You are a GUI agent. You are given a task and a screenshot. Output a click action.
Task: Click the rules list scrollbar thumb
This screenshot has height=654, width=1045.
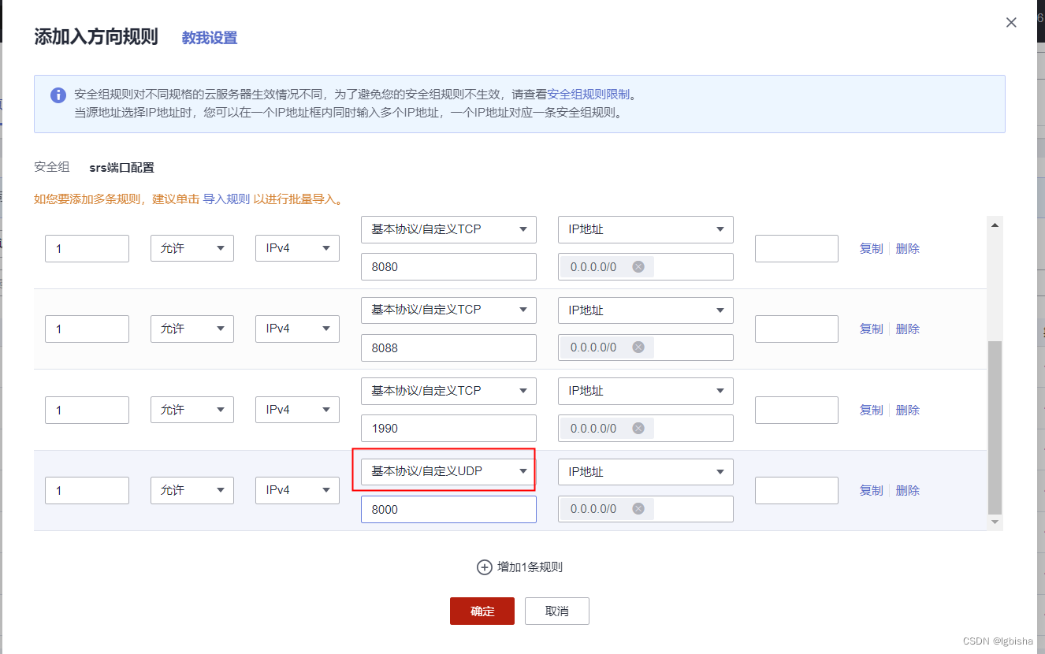point(995,427)
